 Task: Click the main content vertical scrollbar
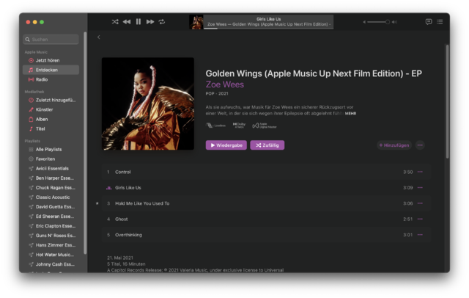[448, 101]
